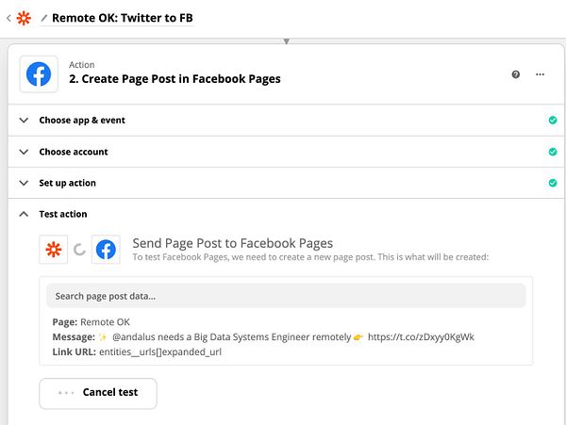The height and width of the screenshot is (425, 566).
Task: Click the Facebook Pages app icon in header
Action: (39, 74)
